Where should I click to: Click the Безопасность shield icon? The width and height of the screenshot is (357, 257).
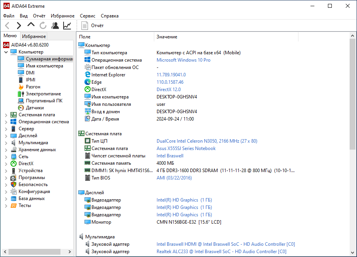pyautogui.click(x=14, y=185)
